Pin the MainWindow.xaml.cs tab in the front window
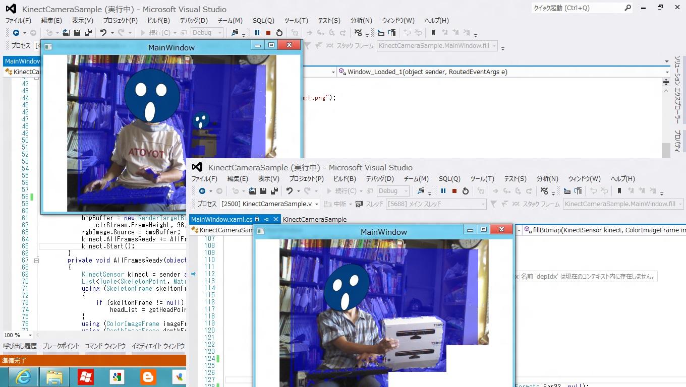This screenshot has height=387, width=686. 266,219
